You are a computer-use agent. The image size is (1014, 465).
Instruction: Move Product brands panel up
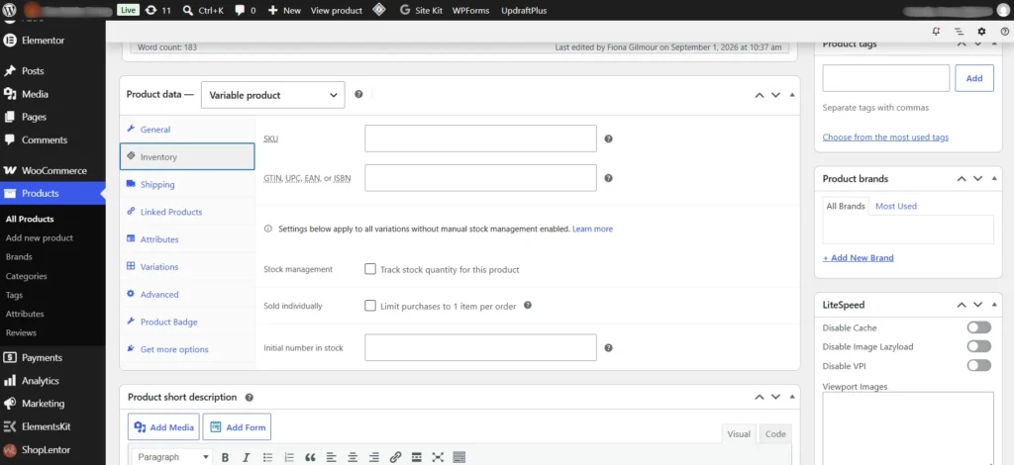pos(962,179)
